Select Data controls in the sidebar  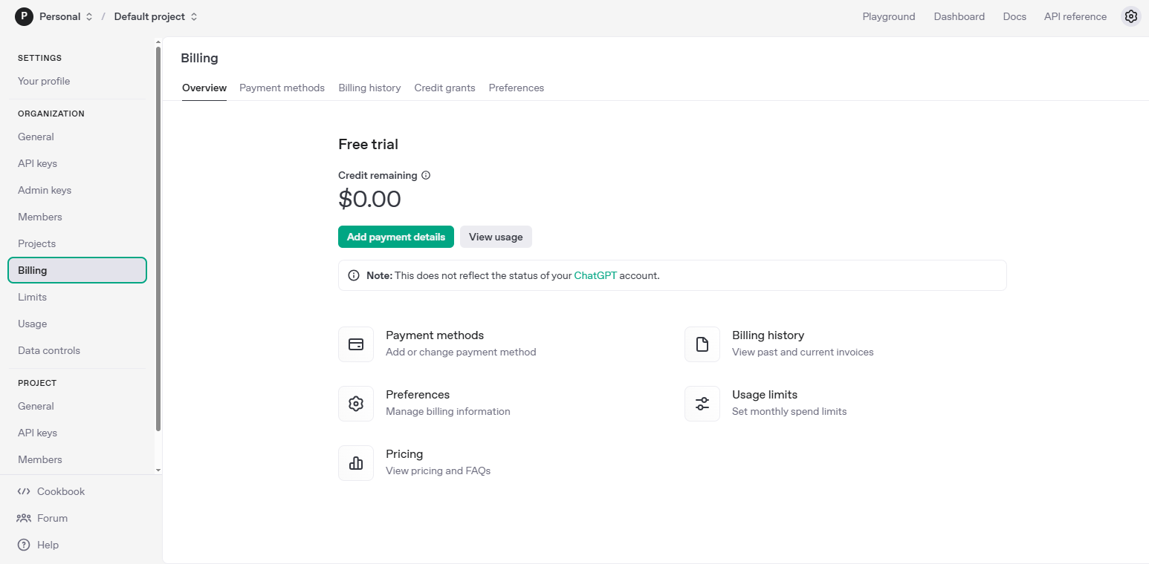tap(49, 350)
